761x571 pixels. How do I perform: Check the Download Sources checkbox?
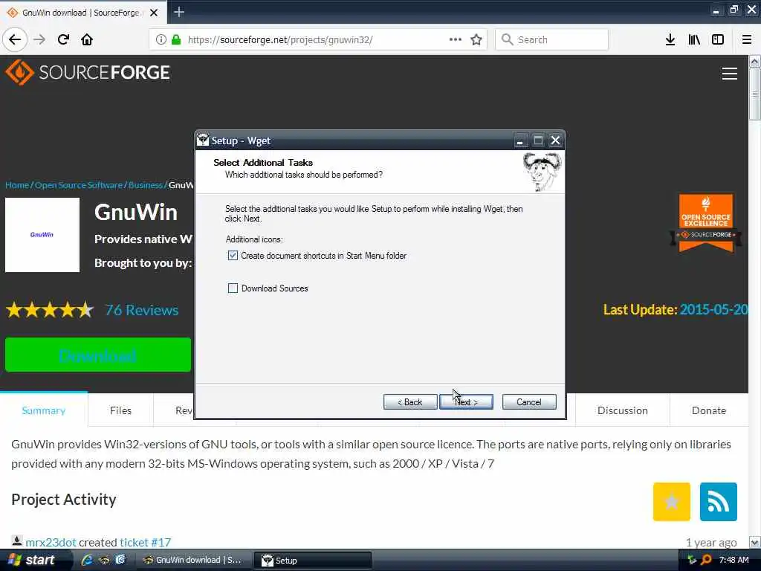pyautogui.click(x=233, y=288)
